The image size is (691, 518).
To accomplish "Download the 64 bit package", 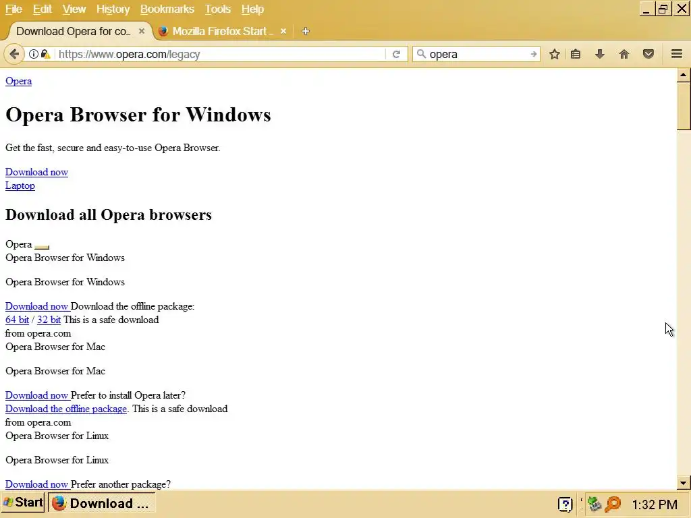I will tap(17, 320).
